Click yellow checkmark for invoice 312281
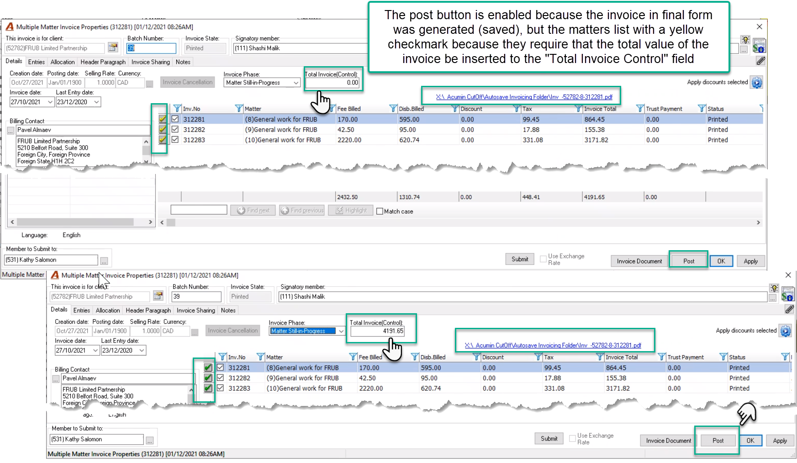 [x=162, y=119]
